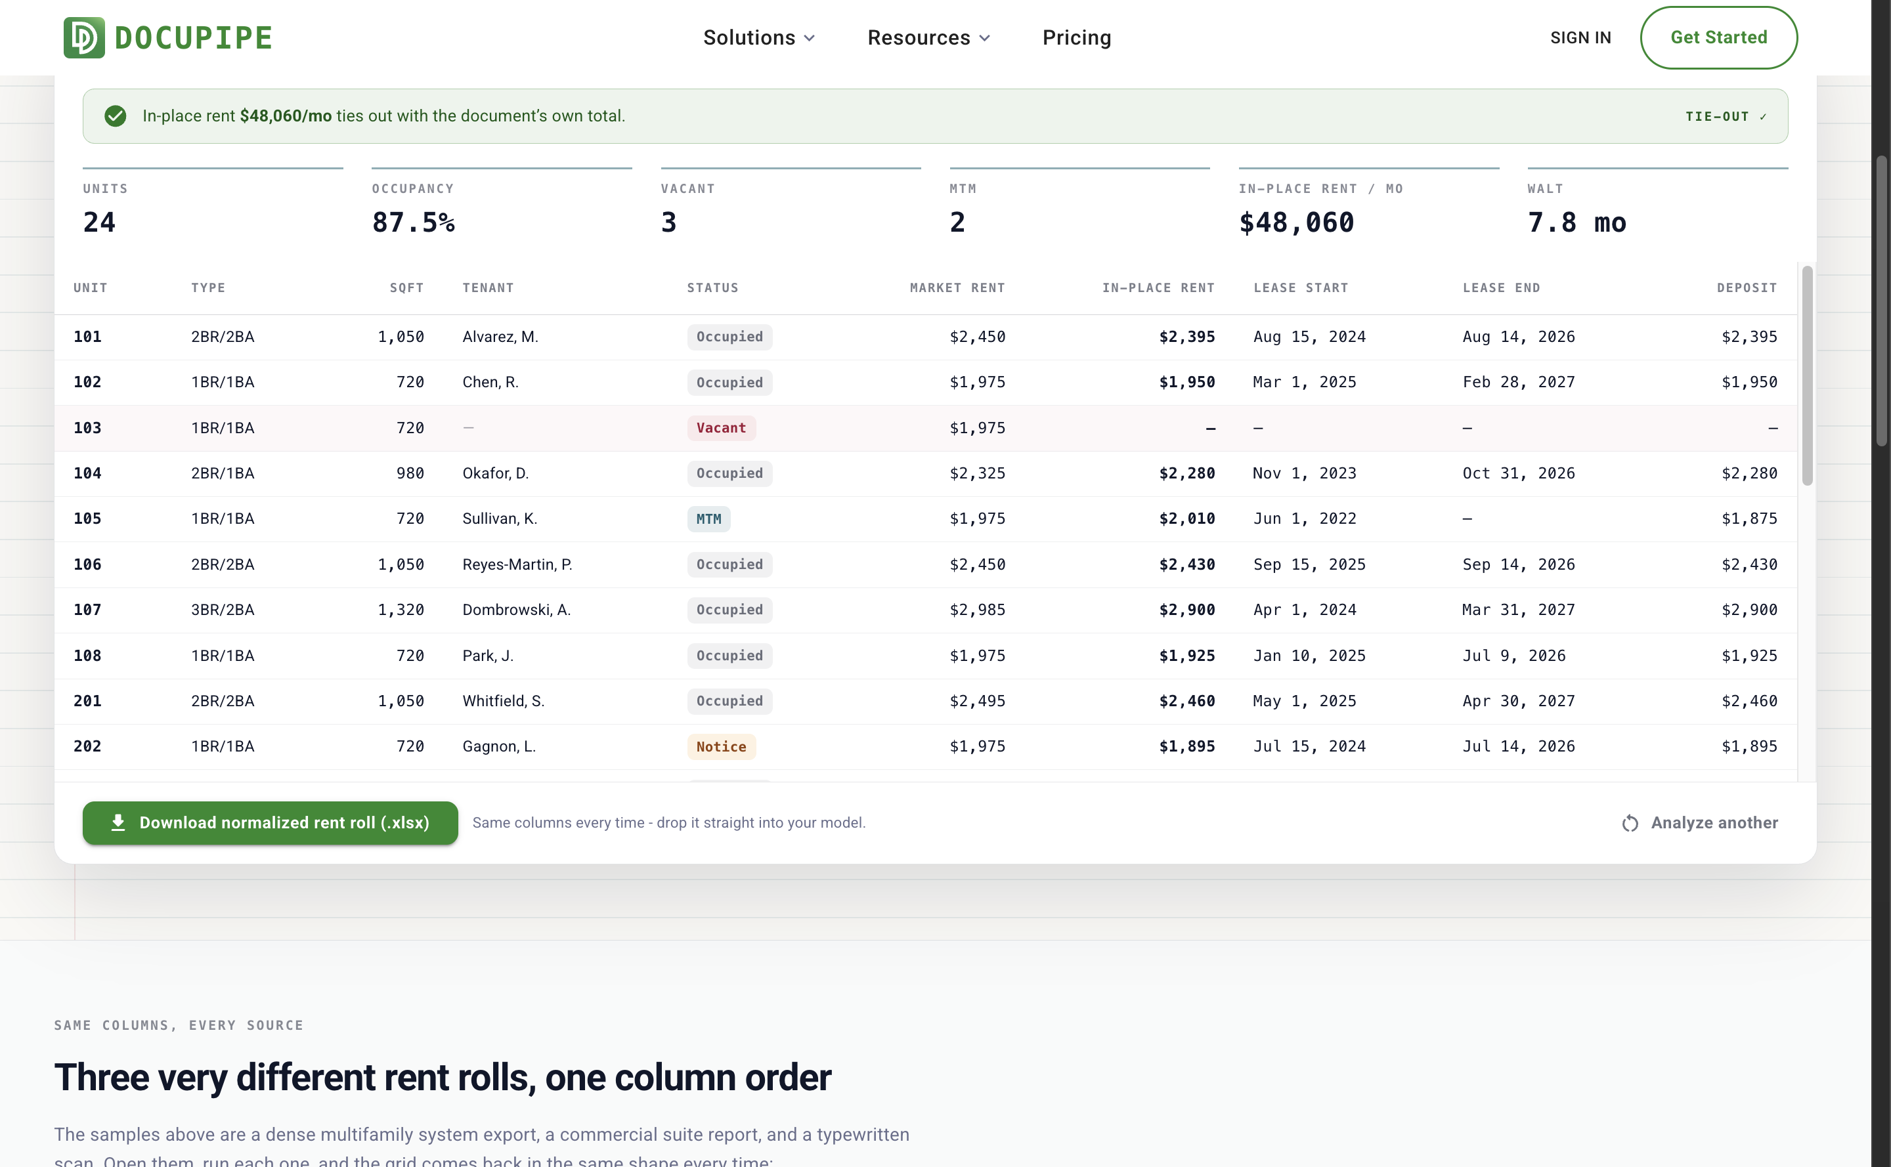Viewport: 1891px width, 1167px height.
Task: Click the $48,060/mo text in banner
Action: tap(286, 116)
